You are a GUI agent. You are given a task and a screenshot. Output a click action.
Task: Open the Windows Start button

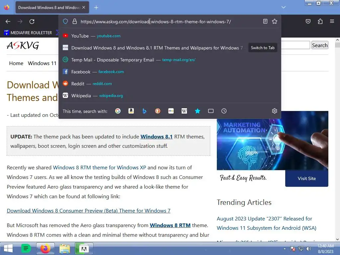(x=8, y=248)
